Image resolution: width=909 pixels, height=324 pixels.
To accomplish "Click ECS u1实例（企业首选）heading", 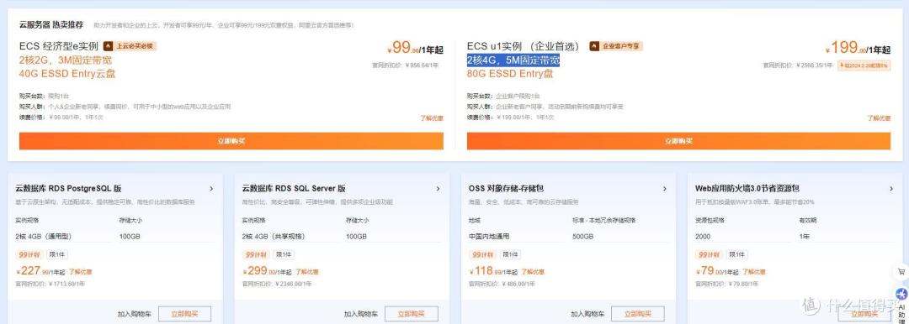I will pyautogui.click(x=524, y=46).
